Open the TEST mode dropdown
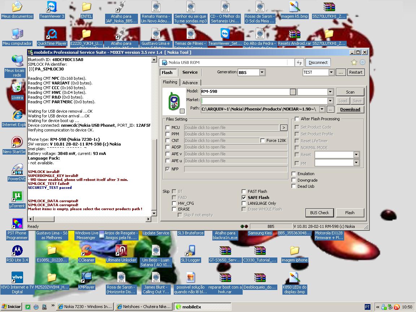This screenshot has height=312, width=416. coord(331,72)
